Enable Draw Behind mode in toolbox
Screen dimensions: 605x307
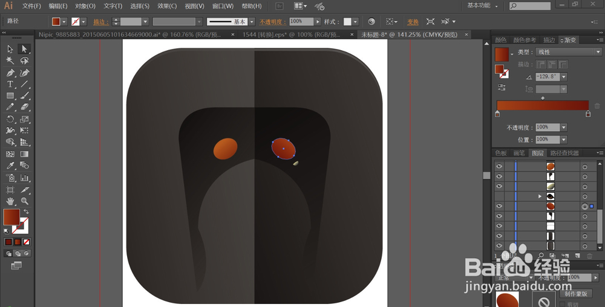[18, 253]
